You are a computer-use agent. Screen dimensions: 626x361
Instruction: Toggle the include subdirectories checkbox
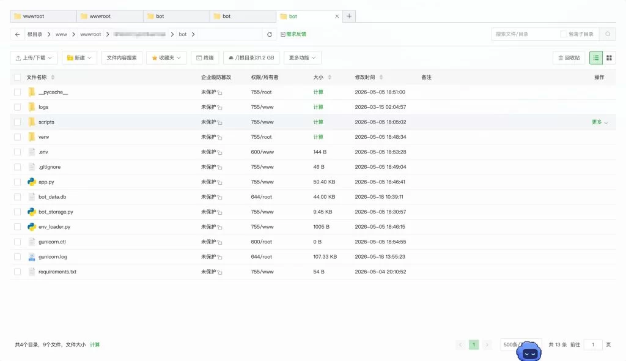pyautogui.click(x=563, y=34)
